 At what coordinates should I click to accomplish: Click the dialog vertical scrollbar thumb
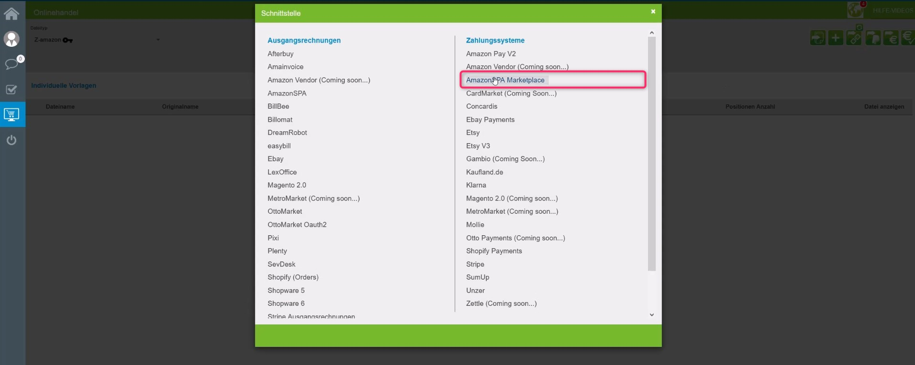[652, 154]
